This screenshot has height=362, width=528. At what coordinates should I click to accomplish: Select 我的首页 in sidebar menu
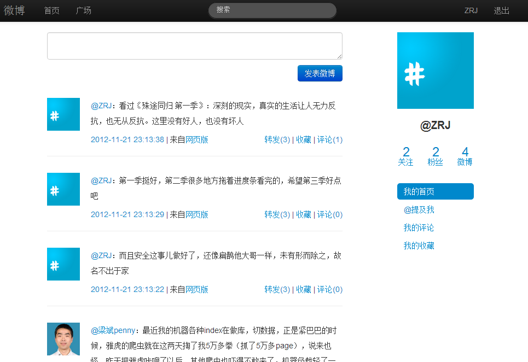tap(435, 191)
